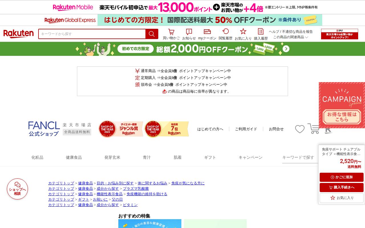The height and width of the screenshot is (228, 365).
Task: Open the 肌着 category menu
Action: (x=178, y=157)
